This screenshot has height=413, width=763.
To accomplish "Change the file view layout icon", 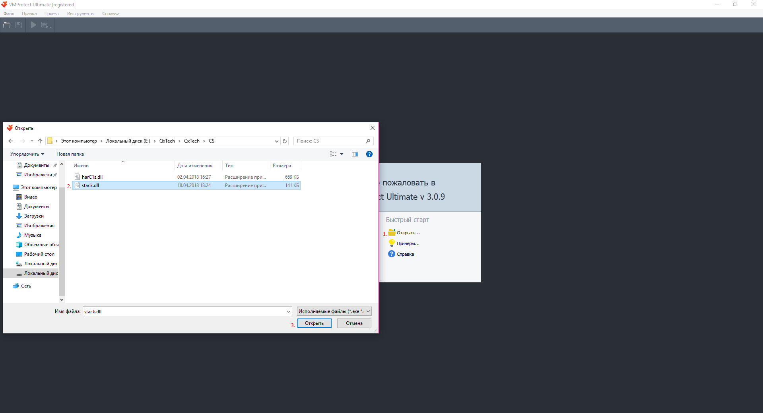I will tap(333, 154).
